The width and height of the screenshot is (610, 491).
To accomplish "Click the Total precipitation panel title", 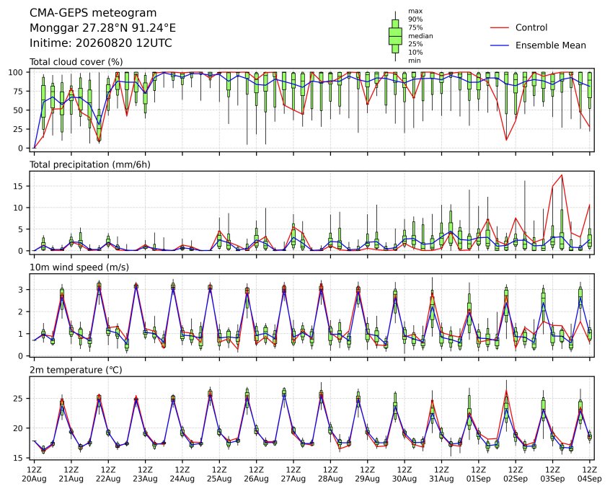I will (90, 164).
